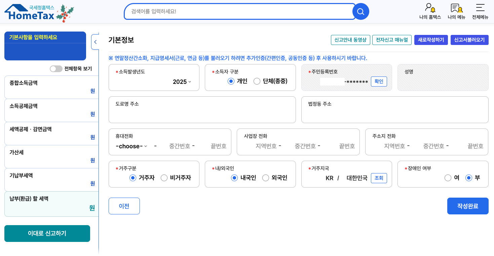
Task: Select 비거주자 radio button
Action: tap(164, 178)
